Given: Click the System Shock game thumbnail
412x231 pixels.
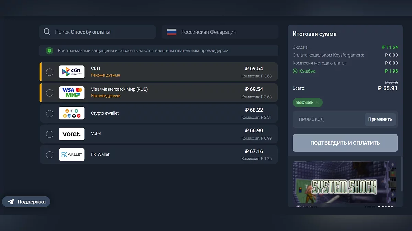Looking at the screenshot, I should 344,182.
